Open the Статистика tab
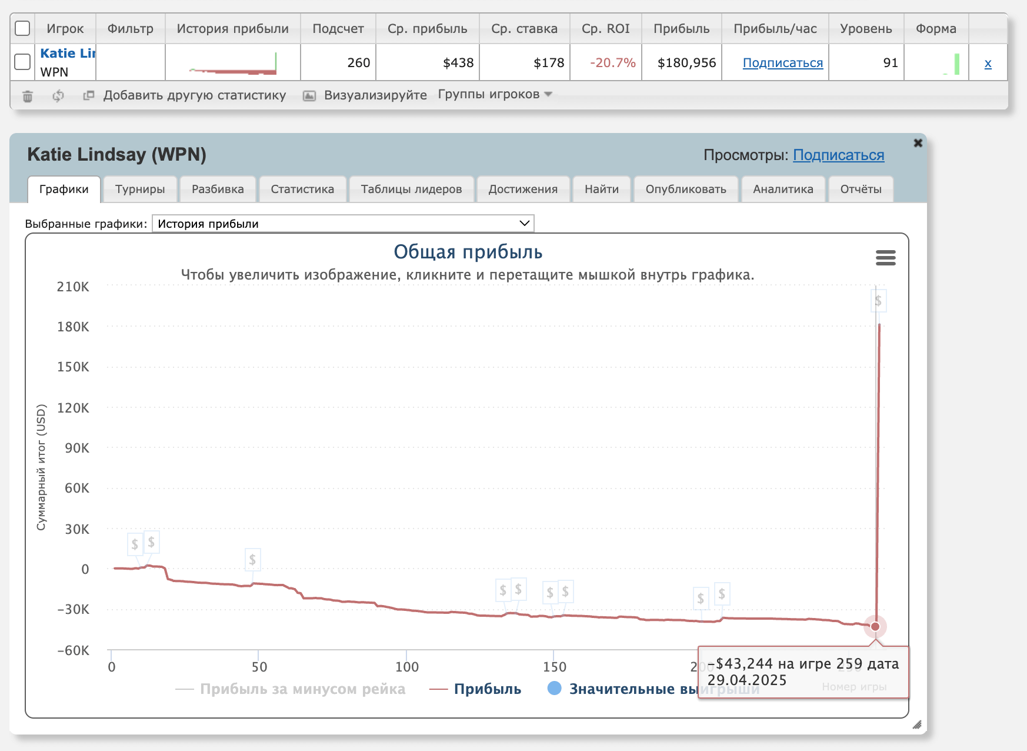1027x751 pixels. pos(302,190)
